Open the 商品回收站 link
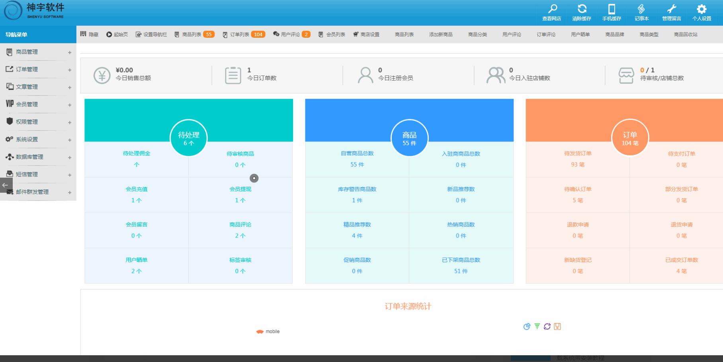 (x=685, y=35)
